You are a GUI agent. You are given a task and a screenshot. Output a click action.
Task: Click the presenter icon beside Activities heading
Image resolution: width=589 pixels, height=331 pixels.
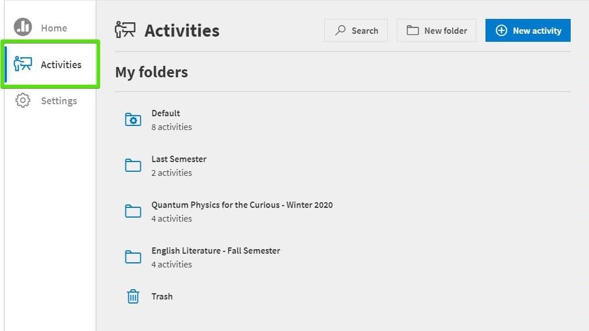[125, 30]
